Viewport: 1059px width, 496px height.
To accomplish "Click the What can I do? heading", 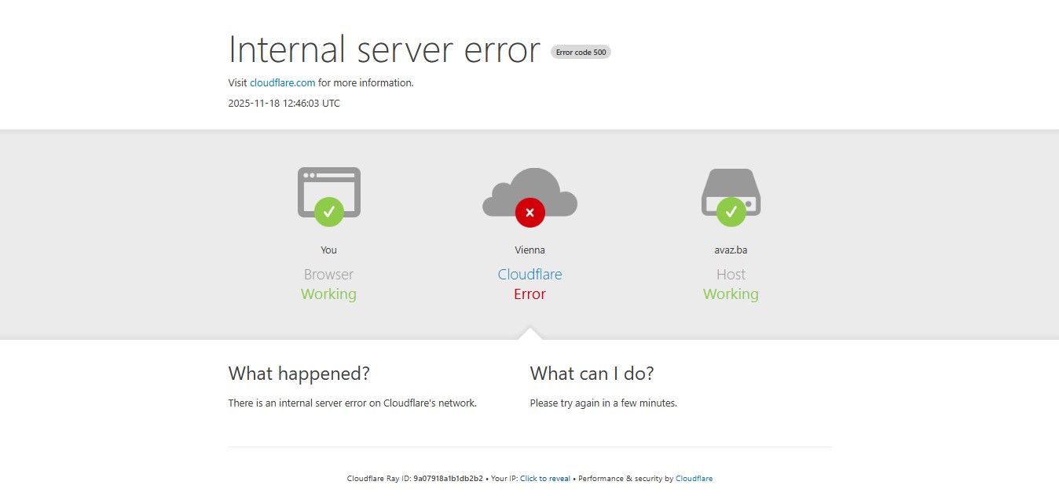I will [x=592, y=374].
